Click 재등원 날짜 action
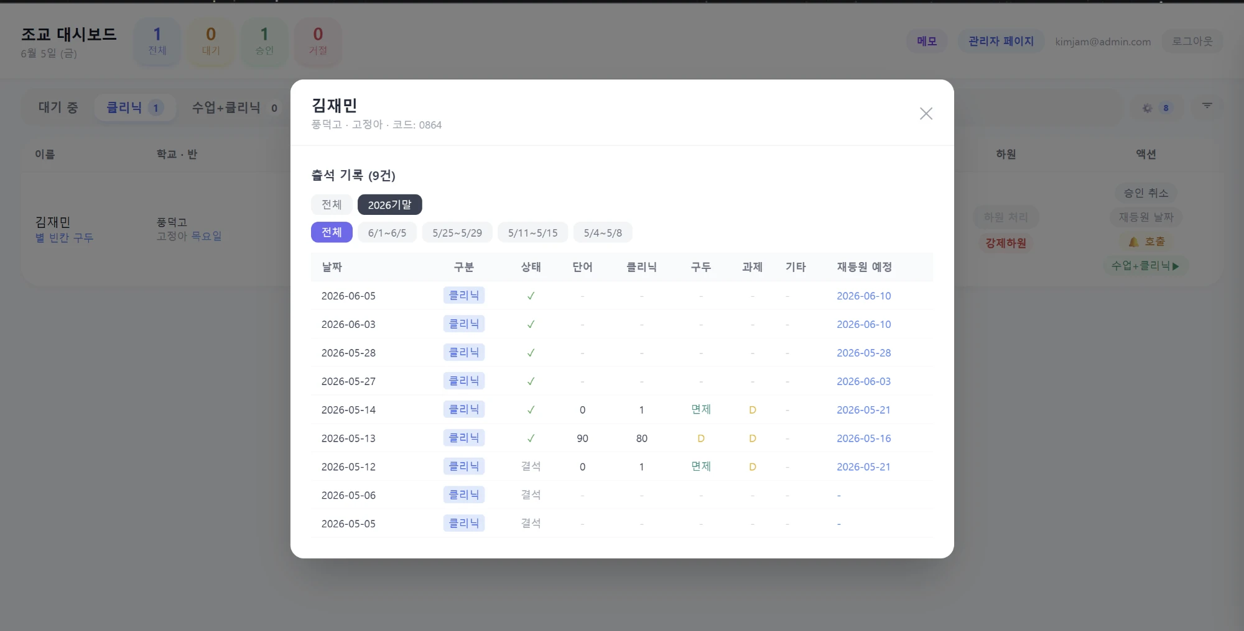 1146,217
